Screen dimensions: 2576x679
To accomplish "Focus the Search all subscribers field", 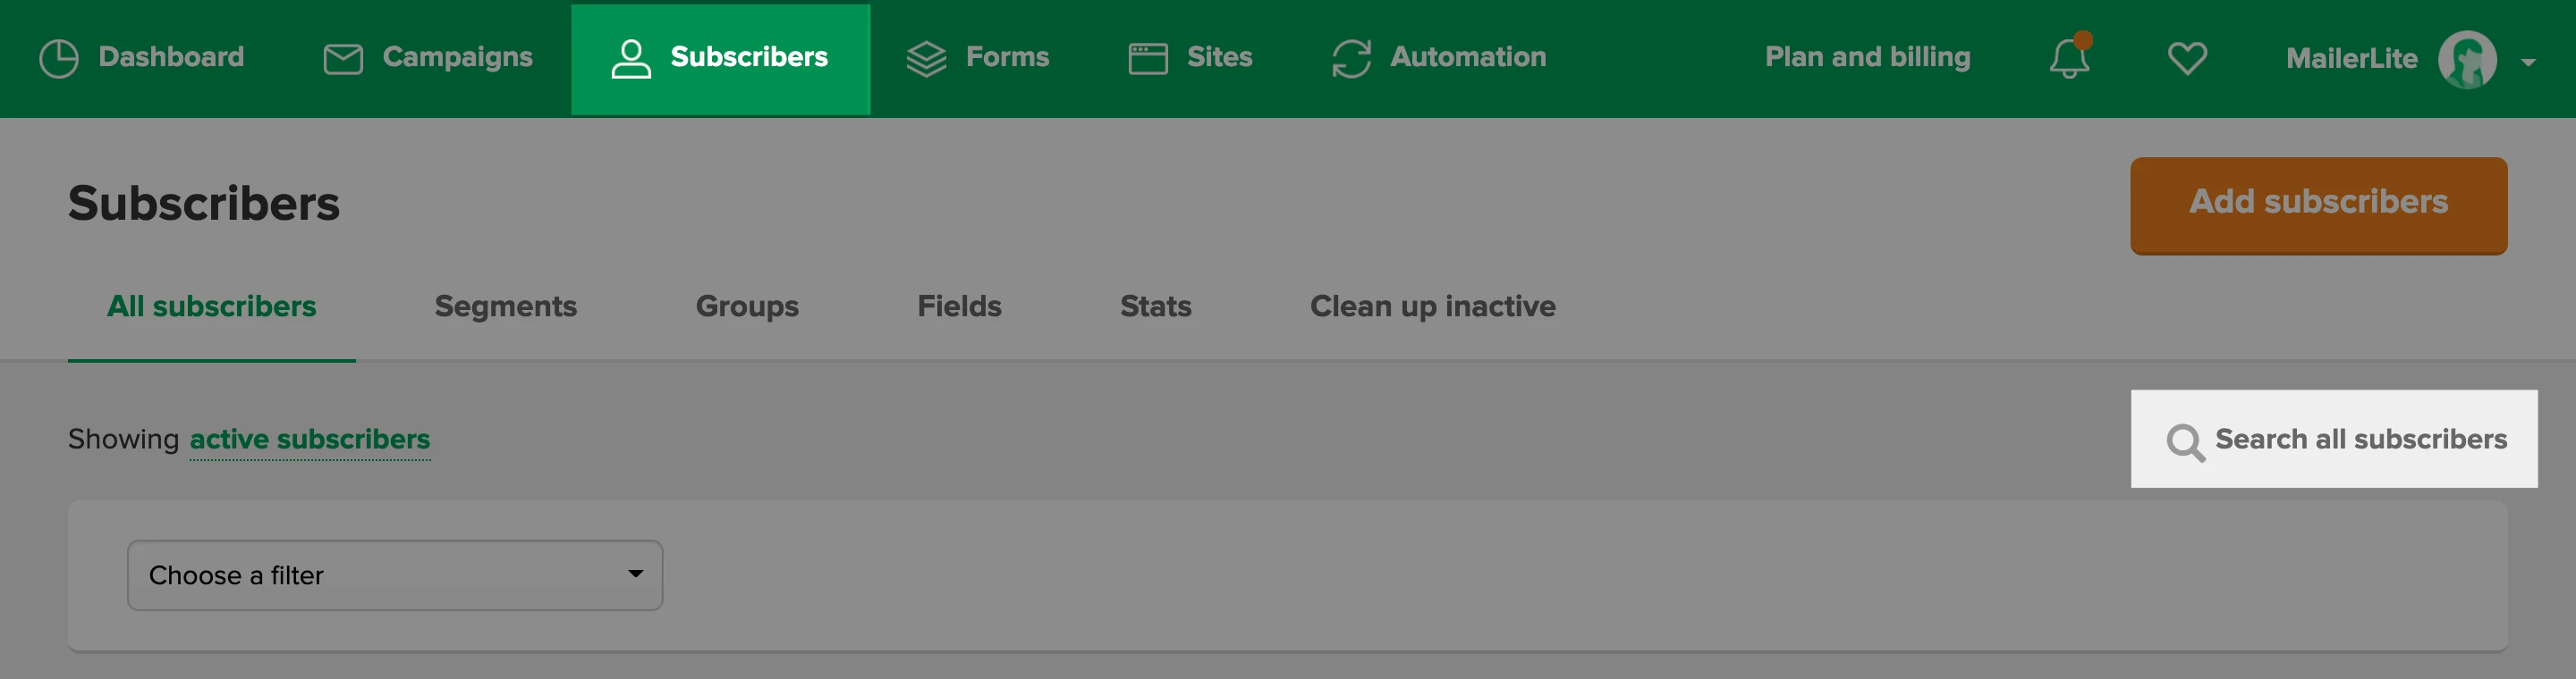I will pos(2360,440).
